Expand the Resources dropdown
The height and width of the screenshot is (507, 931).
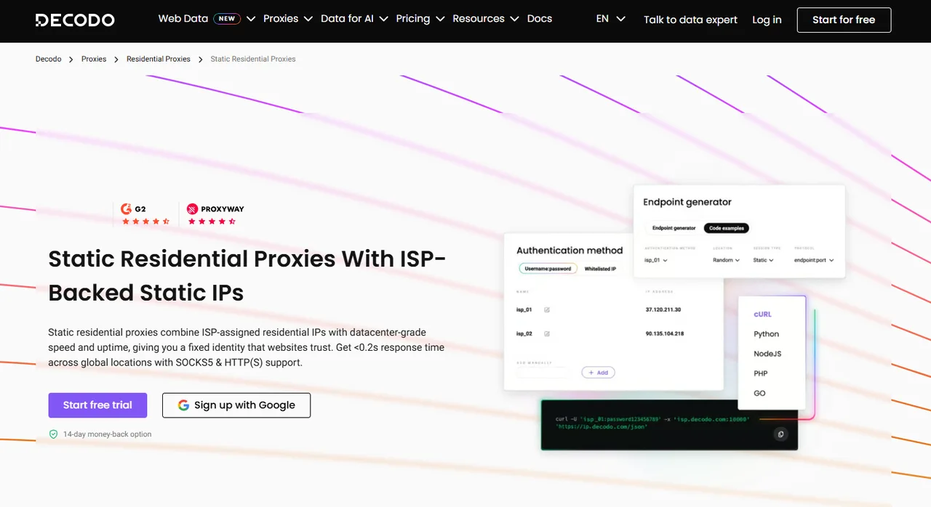(486, 19)
